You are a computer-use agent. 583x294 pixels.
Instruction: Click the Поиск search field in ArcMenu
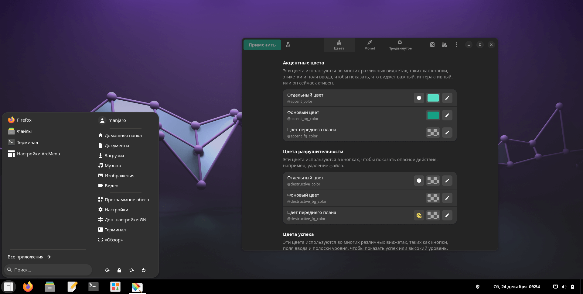click(48, 270)
